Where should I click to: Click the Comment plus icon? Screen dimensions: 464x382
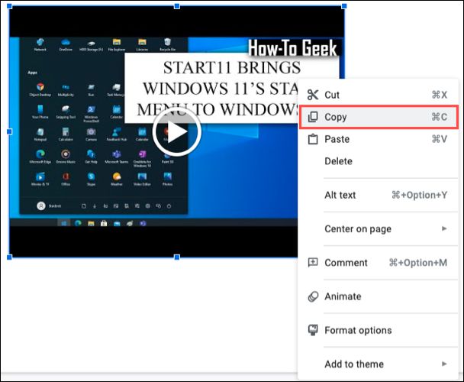313,262
